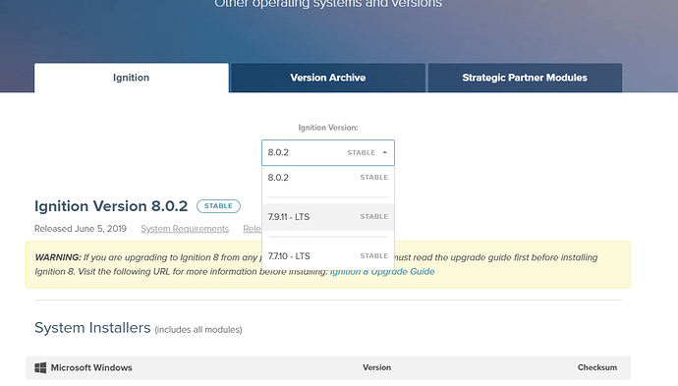Click the Ignition Version 8.0.2 heading

(111, 206)
